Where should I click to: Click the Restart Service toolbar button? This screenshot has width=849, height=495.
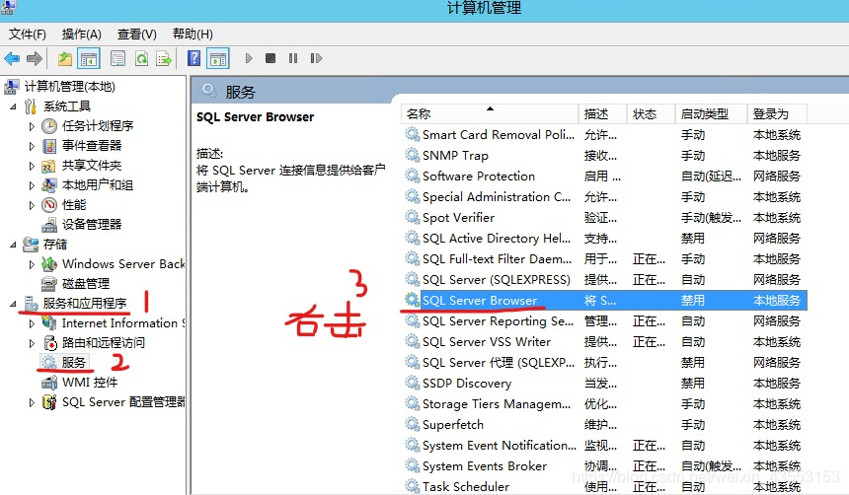(316, 58)
